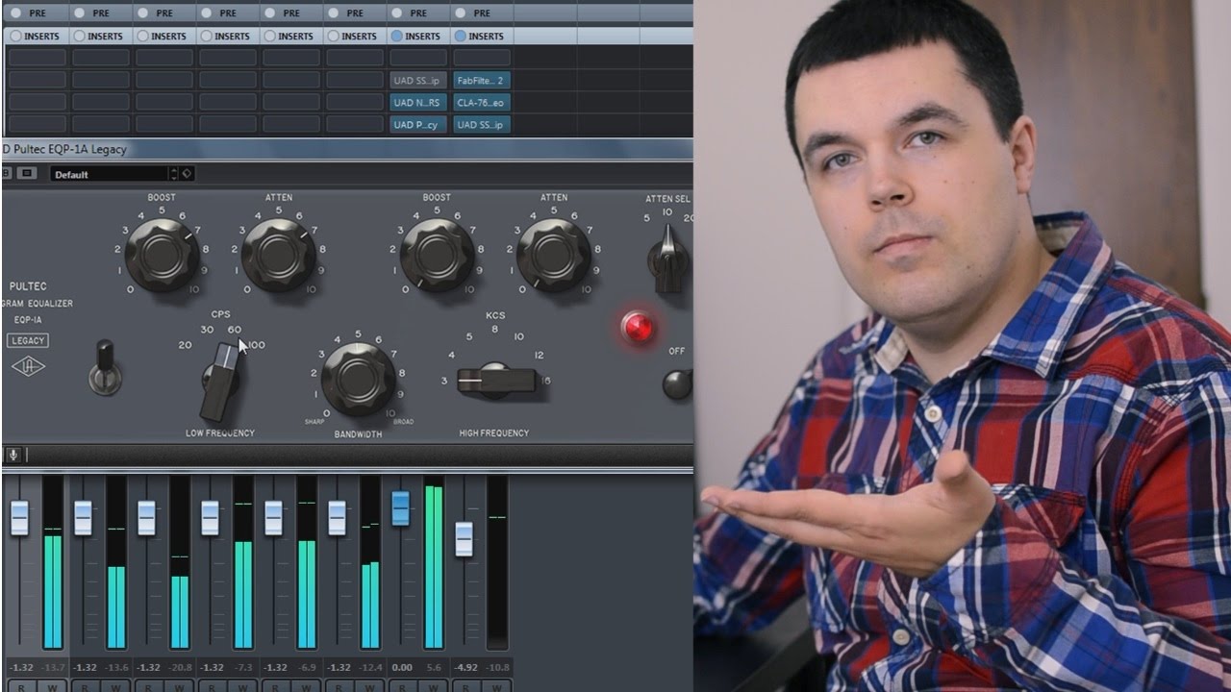
Task: Click the rectangle icon left of preset field
Action: (26, 173)
